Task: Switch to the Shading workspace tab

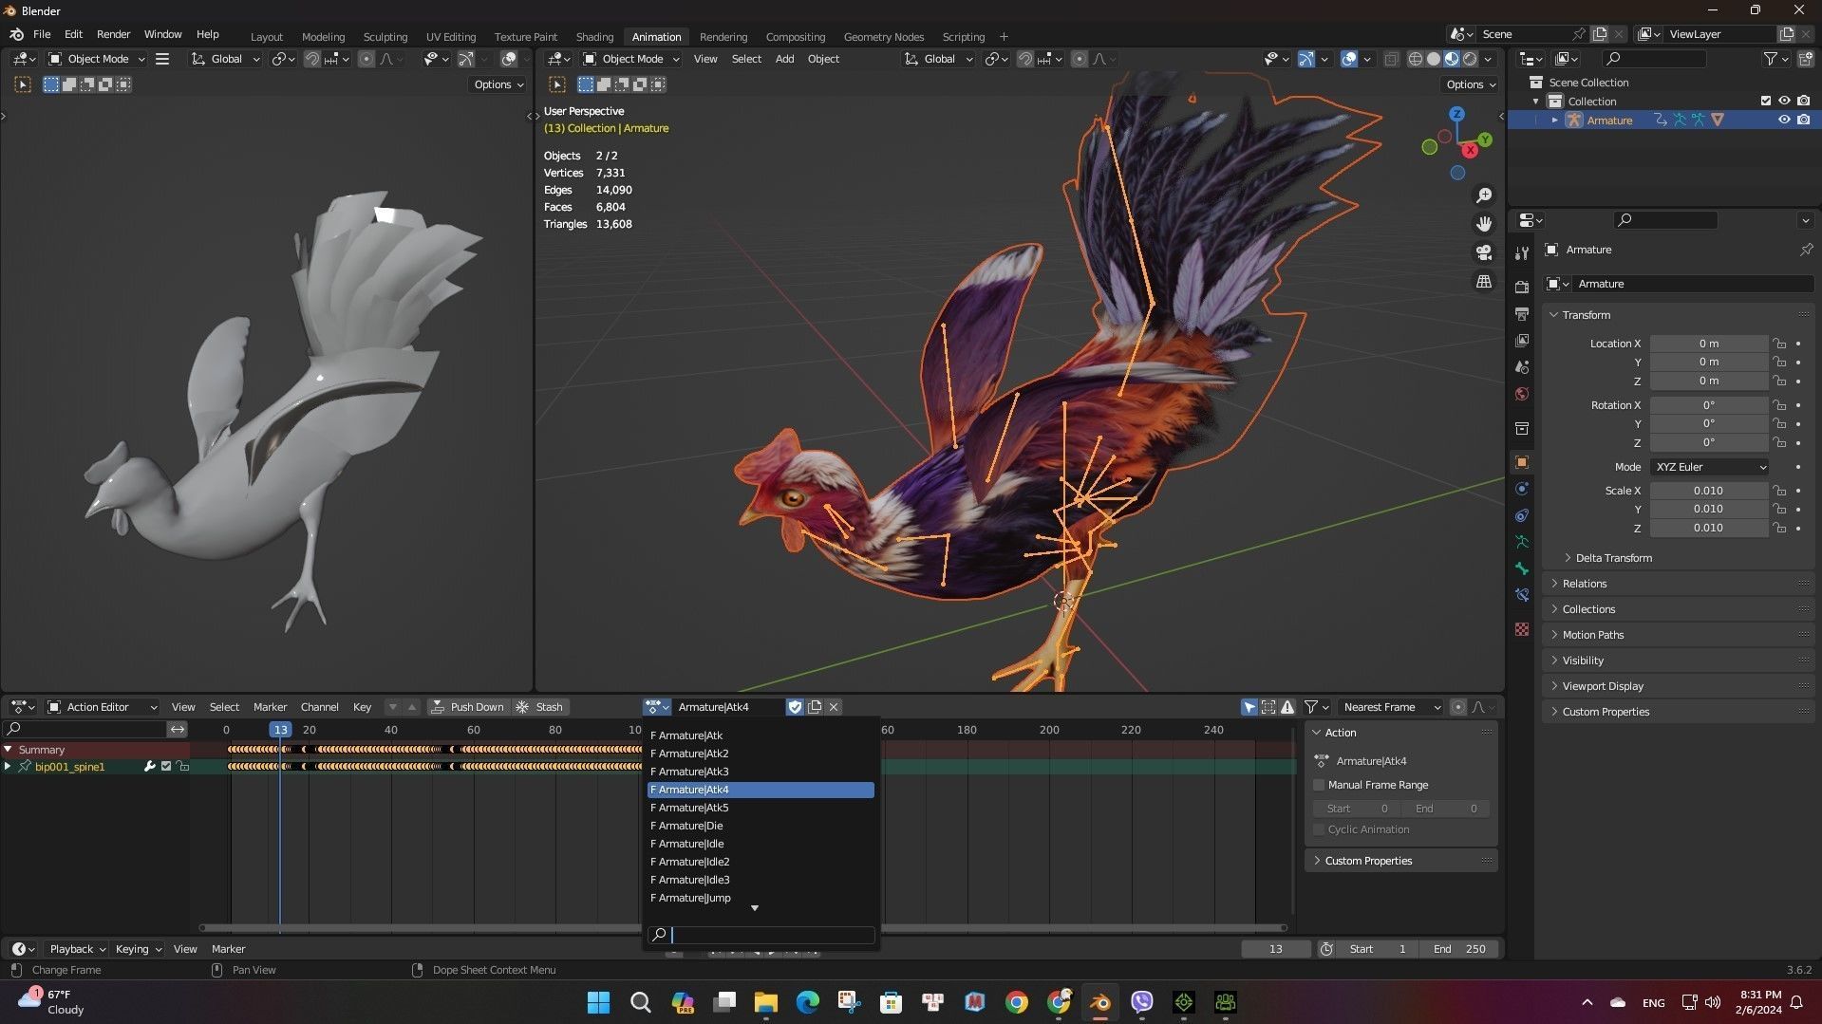Action: click(594, 37)
